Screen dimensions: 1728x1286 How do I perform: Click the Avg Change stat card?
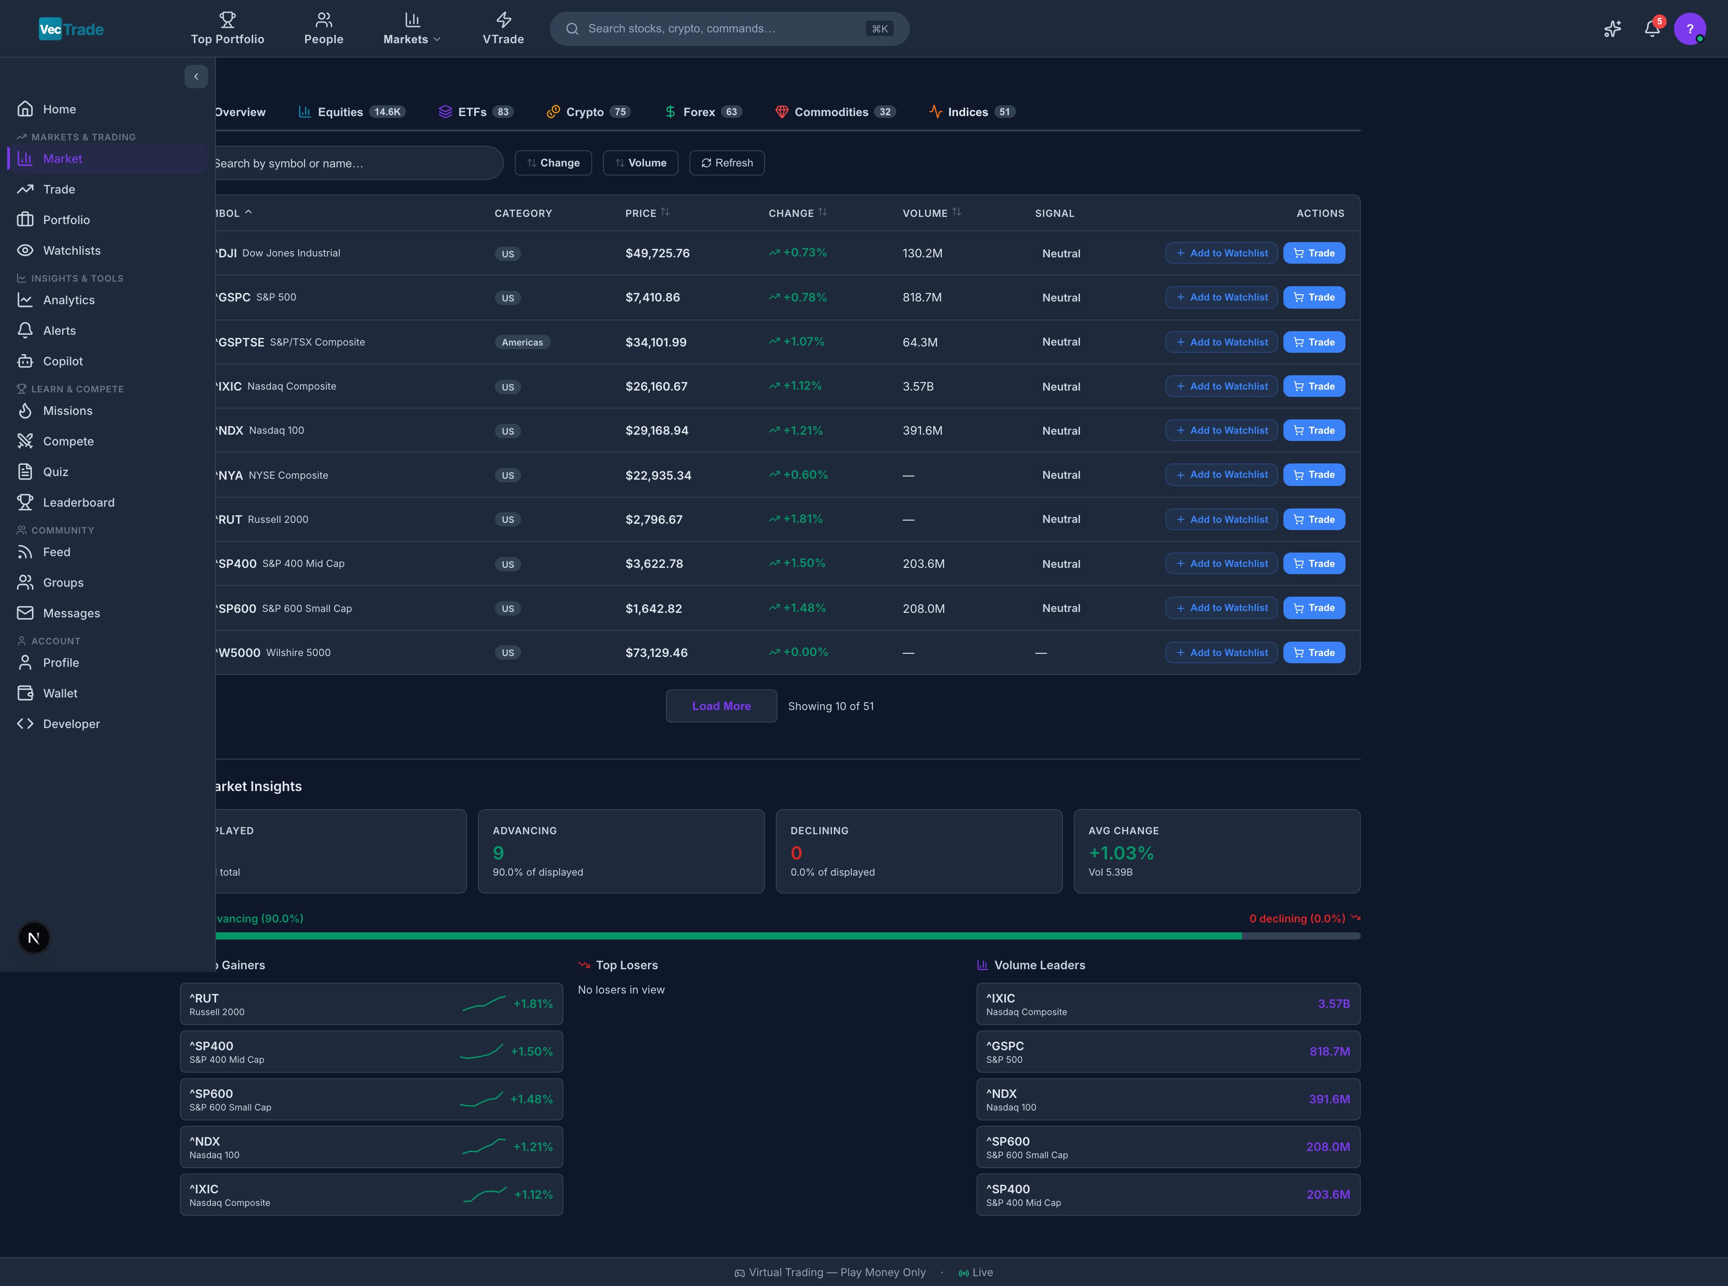click(x=1217, y=852)
